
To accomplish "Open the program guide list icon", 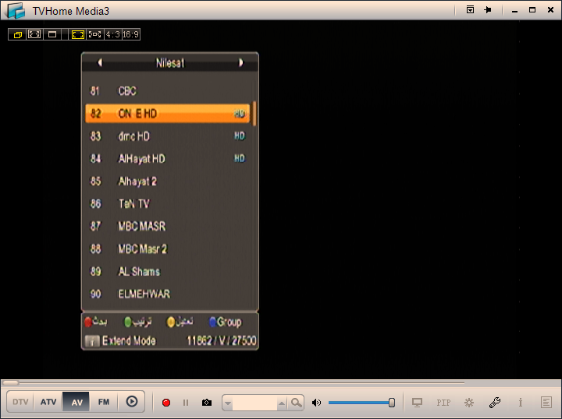I will (546, 403).
